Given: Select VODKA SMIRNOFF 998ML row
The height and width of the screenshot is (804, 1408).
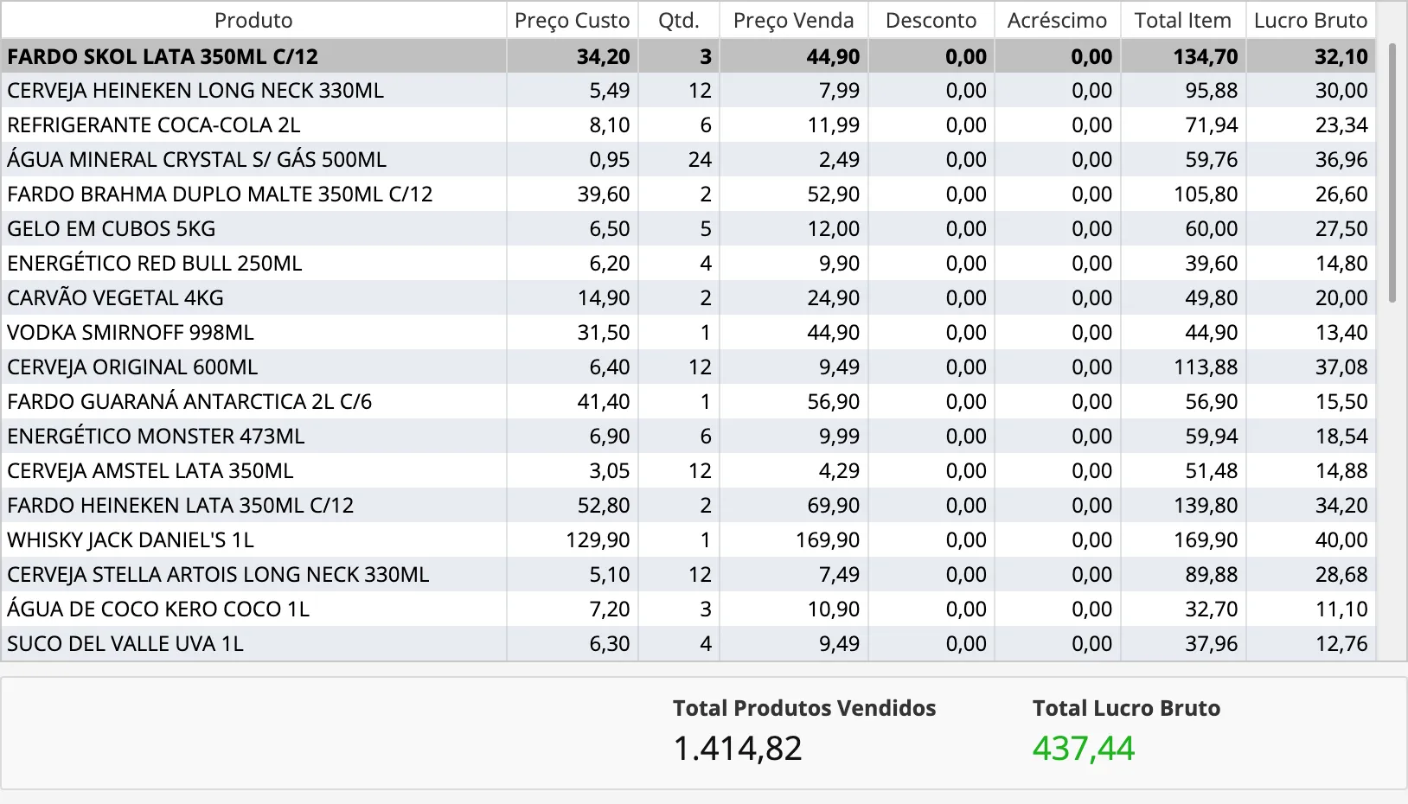Looking at the screenshot, I should click(688, 332).
